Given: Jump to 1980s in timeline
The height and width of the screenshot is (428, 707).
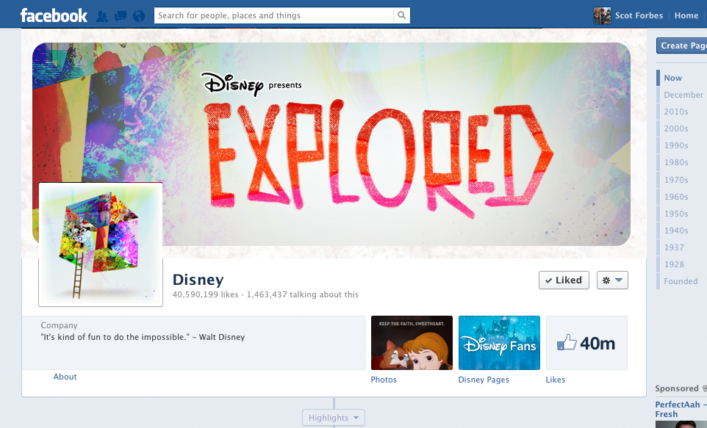Looking at the screenshot, I should point(676,163).
